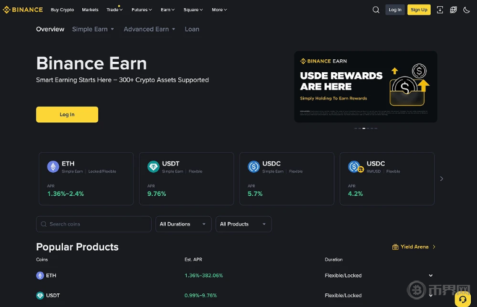
Task: Expand the USDT product row chevron
Action: tap(431, 295)
